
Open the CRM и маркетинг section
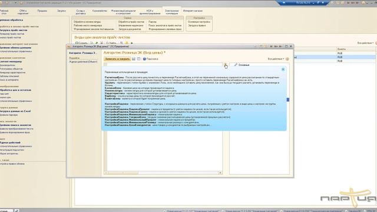(23, 12)
